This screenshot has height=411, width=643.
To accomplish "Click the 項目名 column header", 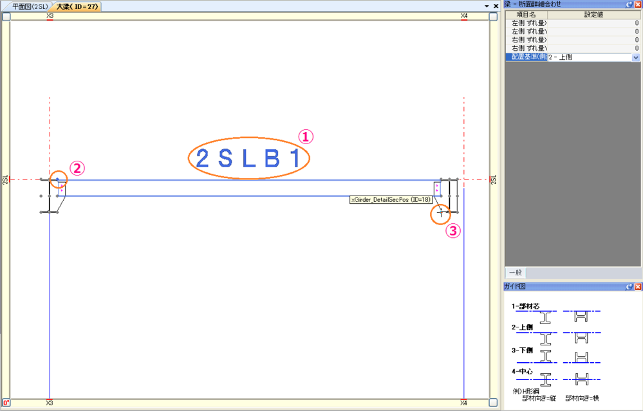I will coord(526,15).
